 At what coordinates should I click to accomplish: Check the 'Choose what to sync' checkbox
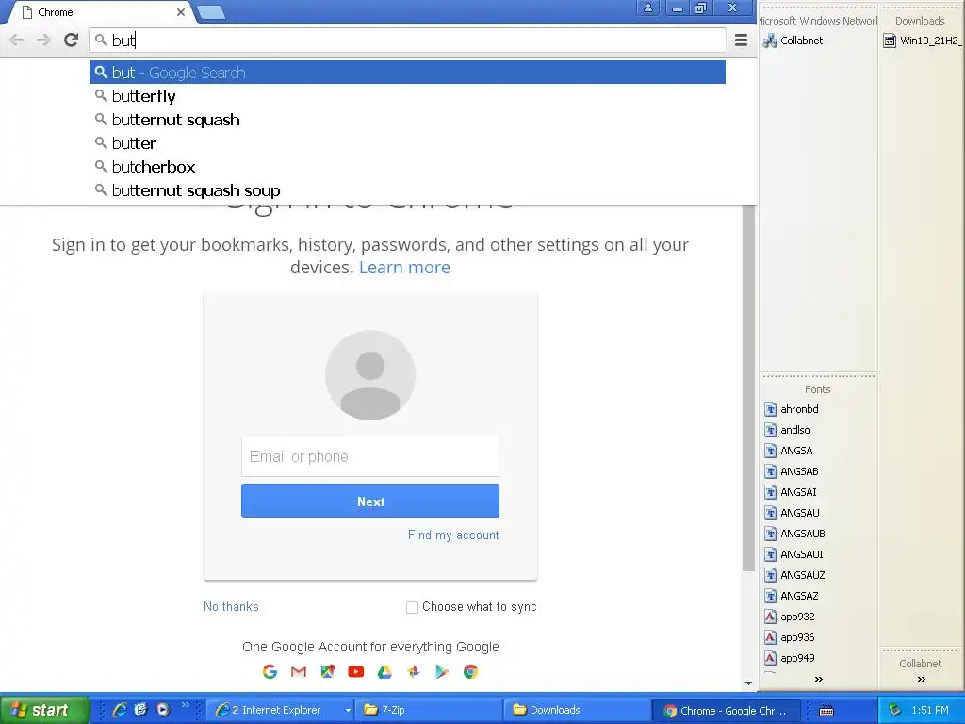[413, 608]
